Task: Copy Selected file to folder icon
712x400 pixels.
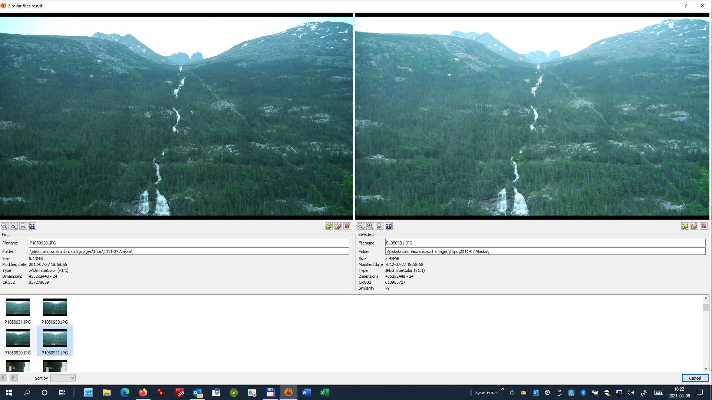Action: click(x=685, y=226)
